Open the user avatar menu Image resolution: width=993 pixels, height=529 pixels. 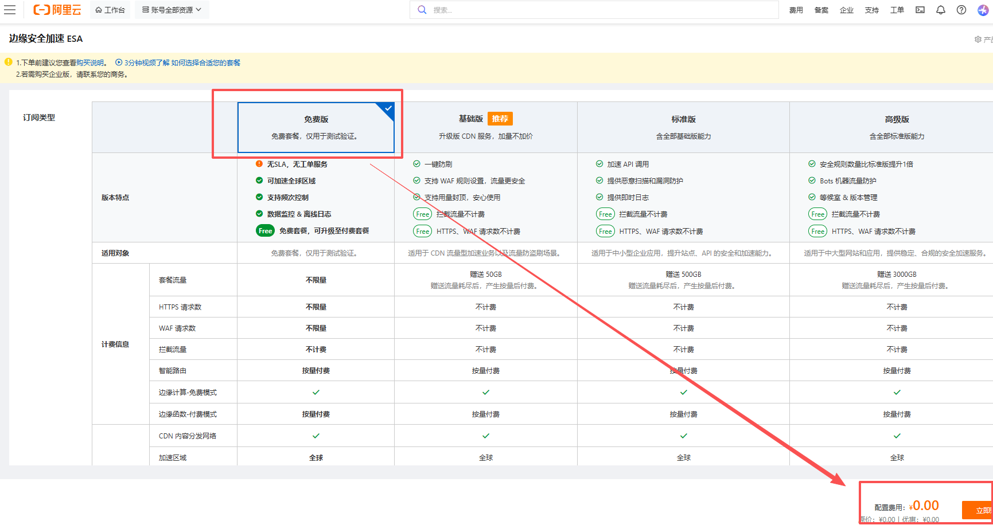[983, 10]
